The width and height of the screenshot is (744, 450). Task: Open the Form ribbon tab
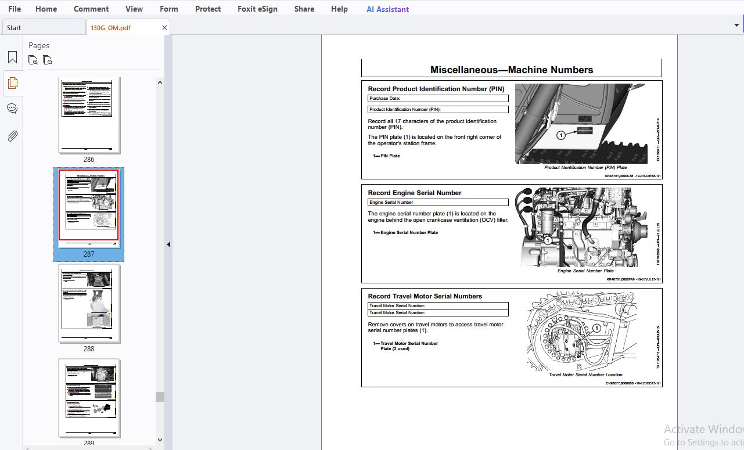pos(169,9)
